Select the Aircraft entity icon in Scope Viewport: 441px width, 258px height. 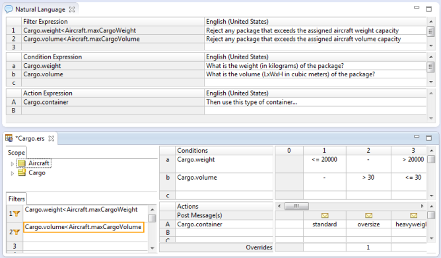22,163
